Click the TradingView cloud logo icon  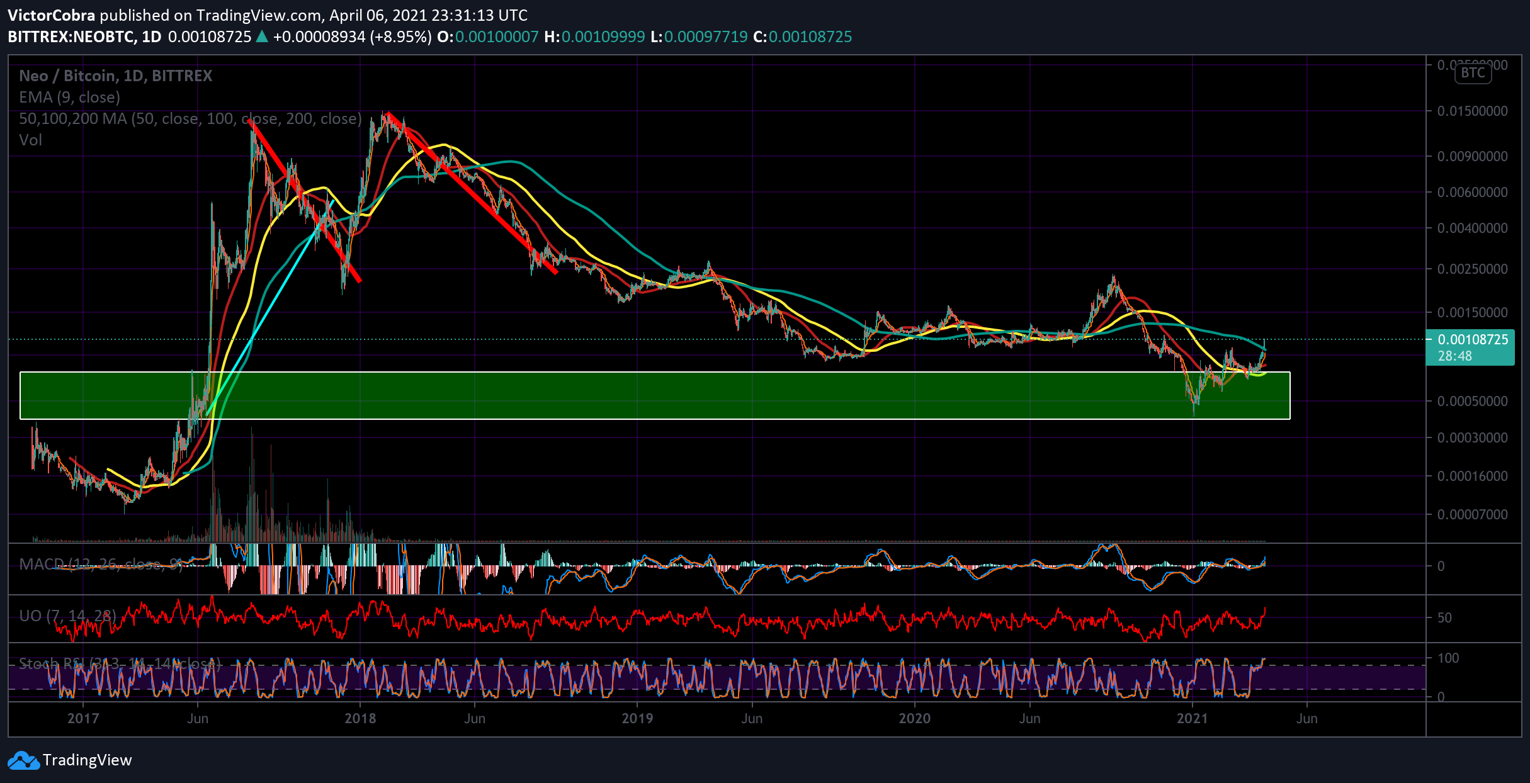23,760
